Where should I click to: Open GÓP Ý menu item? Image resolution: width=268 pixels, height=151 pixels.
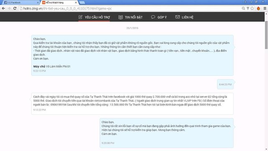click(x=159, y=17)
